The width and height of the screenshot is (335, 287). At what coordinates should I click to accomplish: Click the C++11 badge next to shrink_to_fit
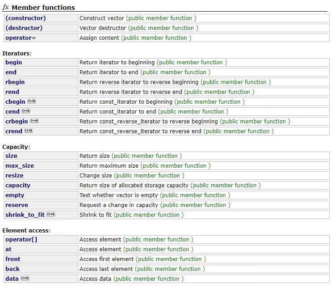tap(51, 215)
